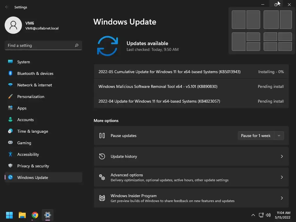Open Privacy & security shield icon

pyautogui.click(x=10, y=166)
